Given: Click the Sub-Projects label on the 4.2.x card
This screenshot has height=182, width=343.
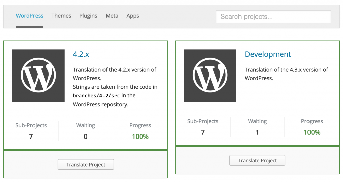Looking at the screenshot, I should [x=31, y=125].
